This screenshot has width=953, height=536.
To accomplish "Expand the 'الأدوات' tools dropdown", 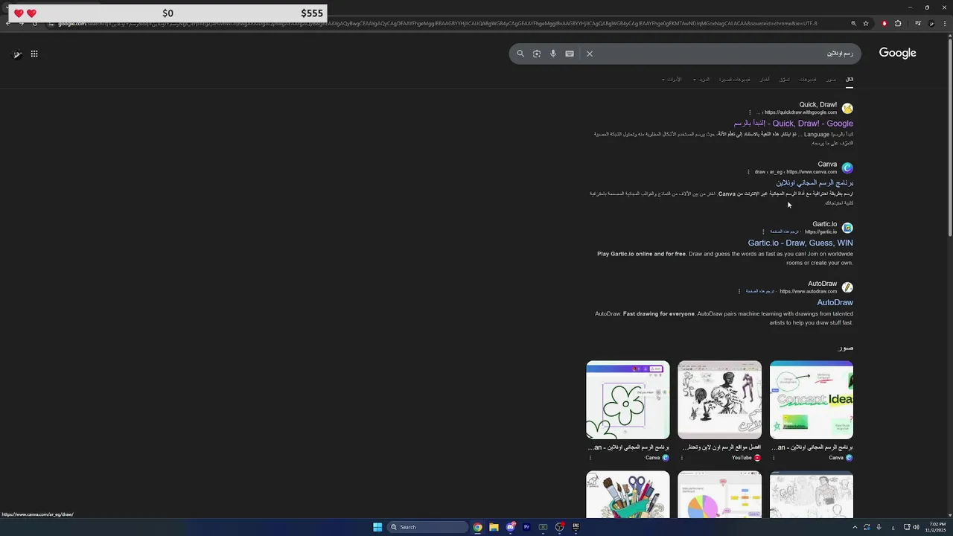I will [672, 79].
